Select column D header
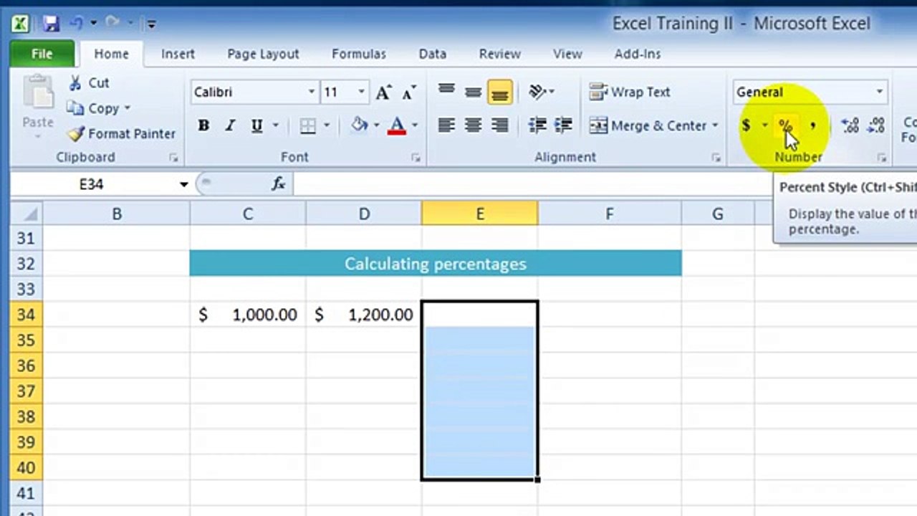The height and width of the screenshot is (516, 917). click(364, 214)
